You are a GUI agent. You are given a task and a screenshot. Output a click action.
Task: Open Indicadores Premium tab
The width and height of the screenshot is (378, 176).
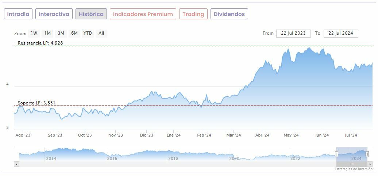coord(143,14)
